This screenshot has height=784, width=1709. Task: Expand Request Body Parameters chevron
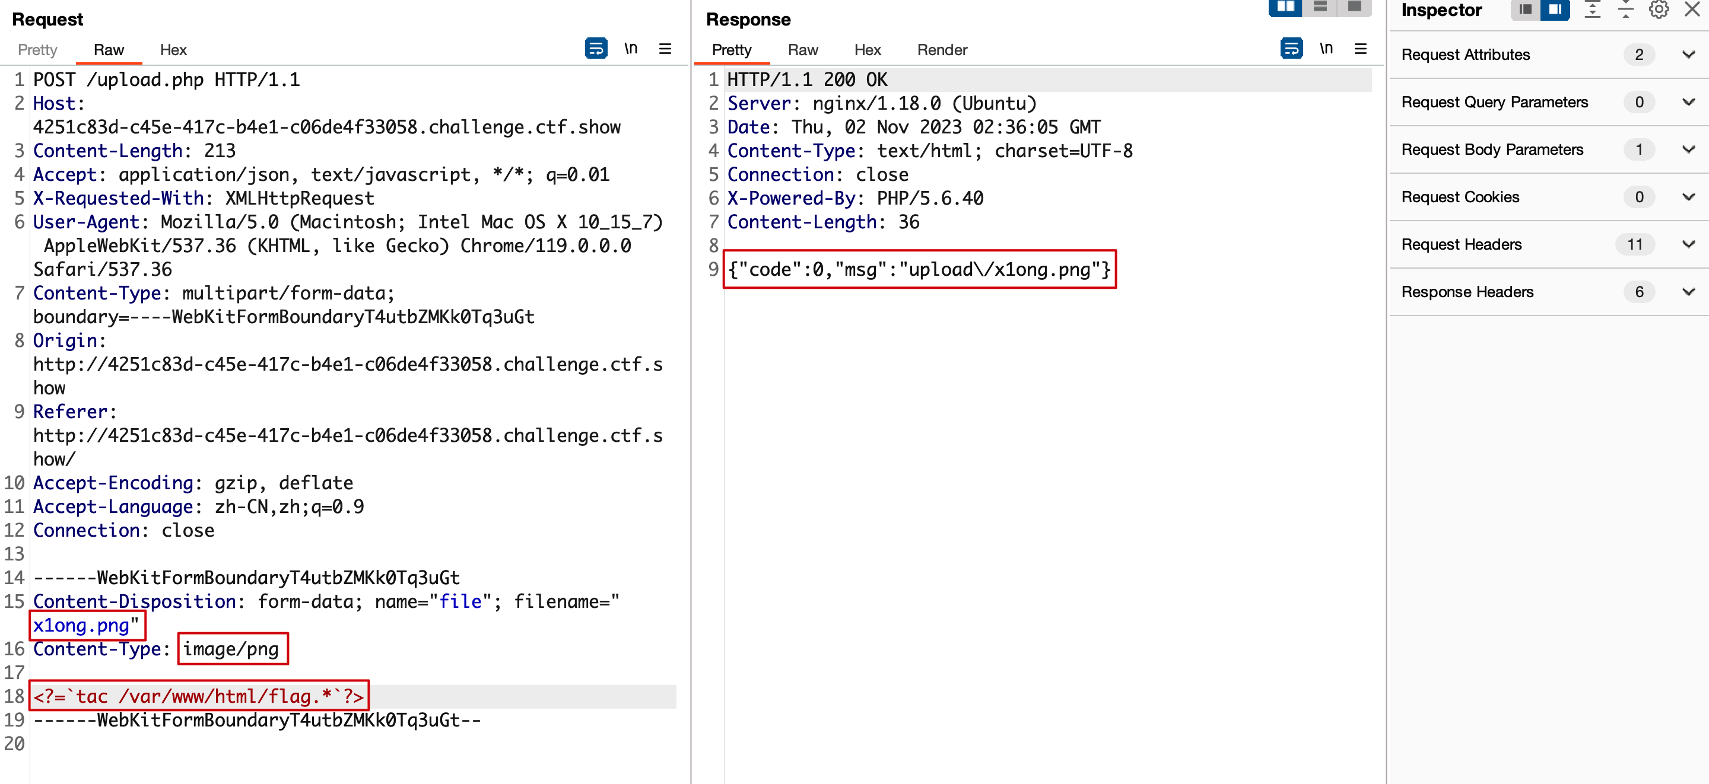1688,149
